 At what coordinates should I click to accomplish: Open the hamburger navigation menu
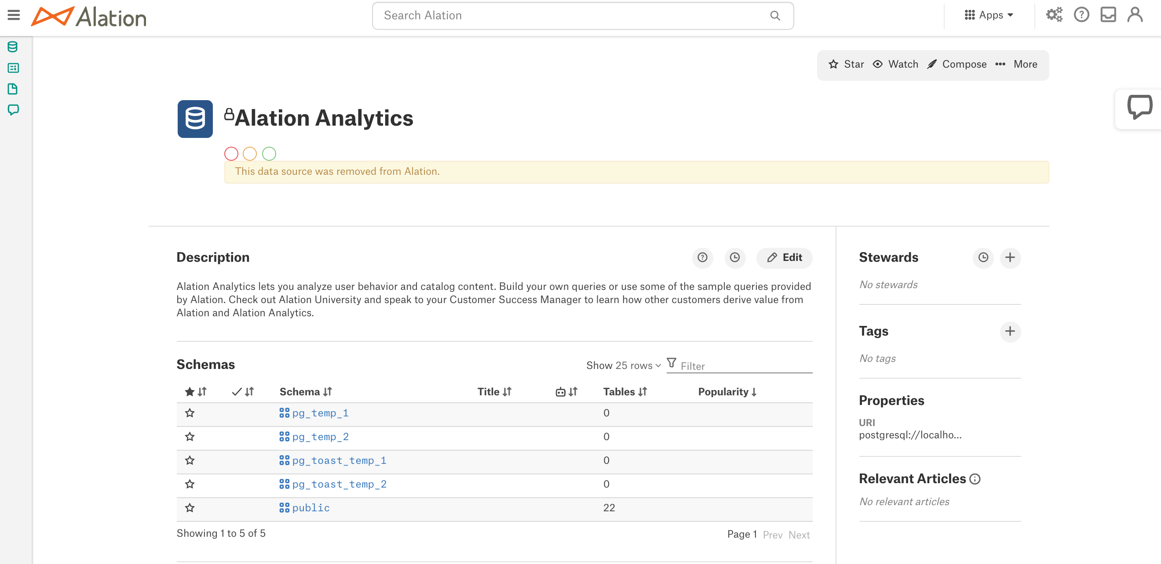click(14, 15)
